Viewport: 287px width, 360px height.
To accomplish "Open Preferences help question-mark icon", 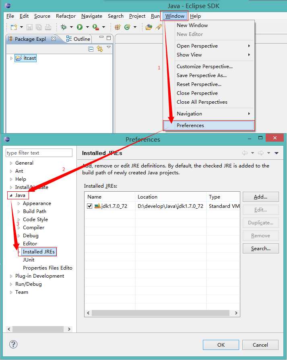I will tap(13, 344).
